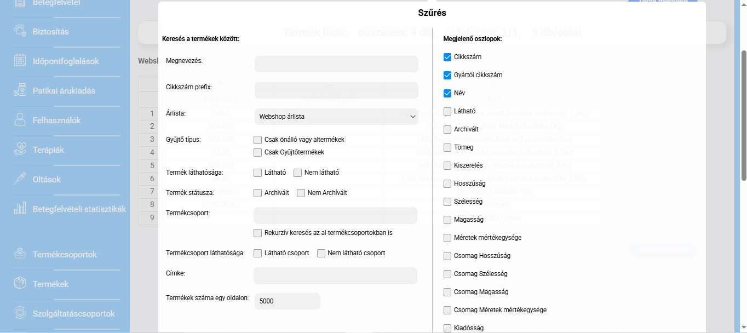Enable recursive search in al-termékcsoportok
The image size is (747, 333).
point(258,233)
